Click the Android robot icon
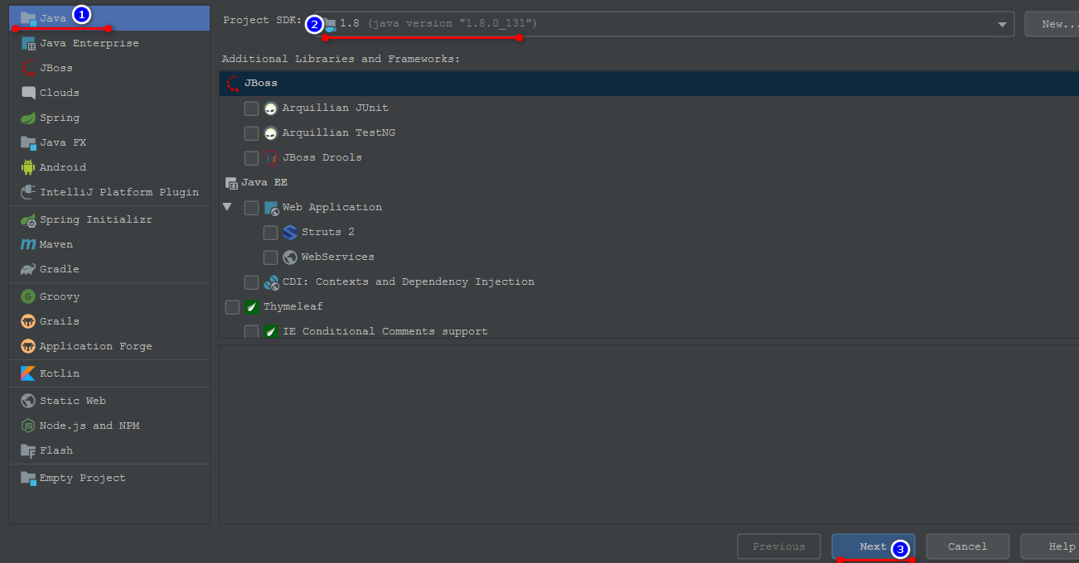 (x=28, y=167)
